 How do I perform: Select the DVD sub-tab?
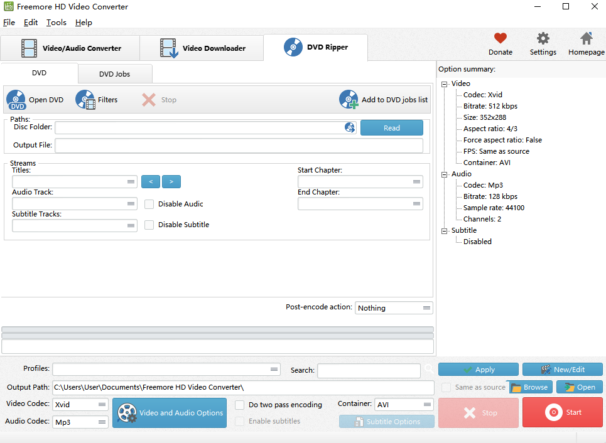tap(39, 73)
